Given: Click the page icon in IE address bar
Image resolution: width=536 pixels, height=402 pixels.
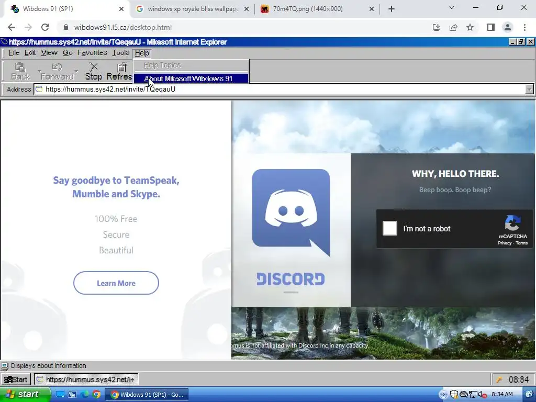Looking at the screenshot, I should pos(39,89).
